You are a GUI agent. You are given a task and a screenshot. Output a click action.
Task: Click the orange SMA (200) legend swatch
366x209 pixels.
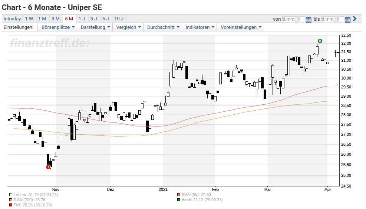pos(11,200)
